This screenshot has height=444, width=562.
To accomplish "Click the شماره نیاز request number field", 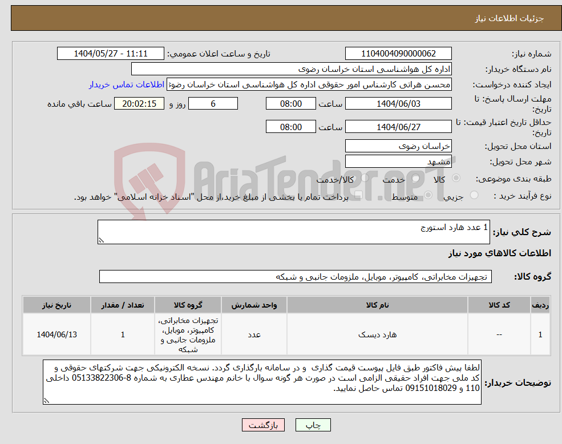I will coord(397,53).
